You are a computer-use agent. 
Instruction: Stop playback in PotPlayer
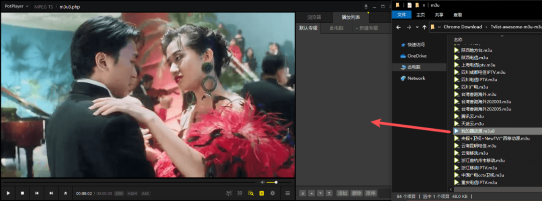coord(23,193)
